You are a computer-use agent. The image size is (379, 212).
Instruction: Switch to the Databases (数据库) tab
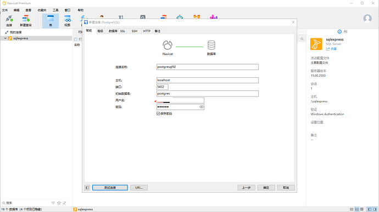click(x=113, y=31)
